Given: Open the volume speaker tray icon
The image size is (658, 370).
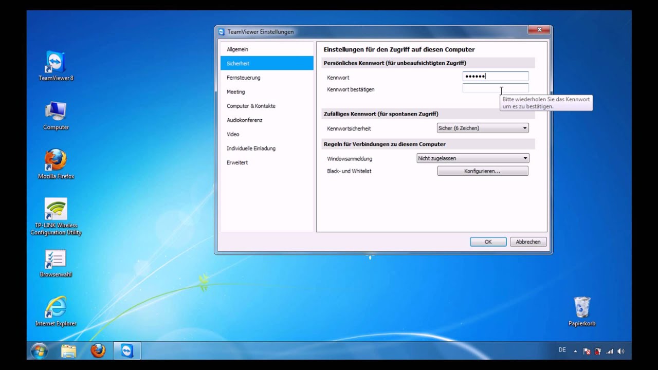Looking at the screenshot, I should coord(621,351).
